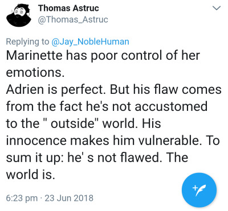Image resolution: width=228 pixels, height=211 pixels.
Task: Tap the compose new tweet button
Action: pyautogui.click(x=199, y=190)
